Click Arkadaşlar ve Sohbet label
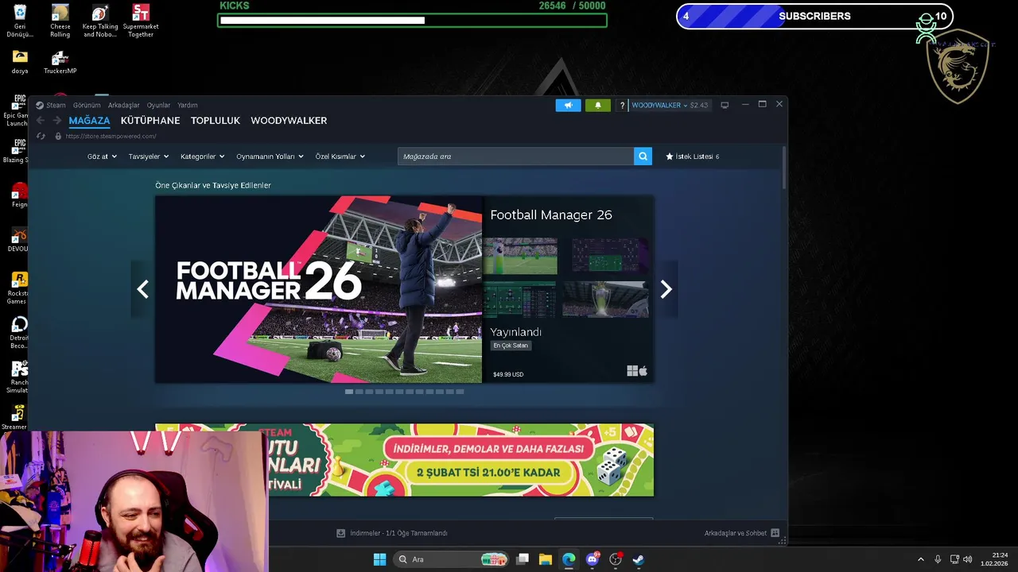Viewport: 1018px width, 572px height. 736,533
